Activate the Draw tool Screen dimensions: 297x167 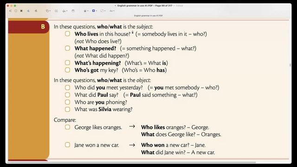point(36,11)
